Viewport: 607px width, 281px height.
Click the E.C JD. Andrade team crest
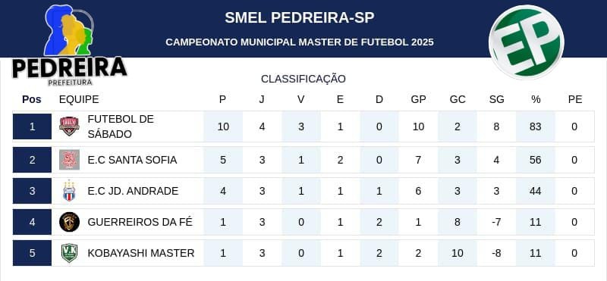pyautogui.click(x=69, y=191)
